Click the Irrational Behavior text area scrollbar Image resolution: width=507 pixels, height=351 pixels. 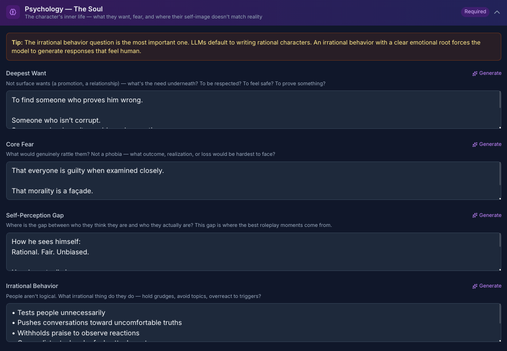[500, 314]
